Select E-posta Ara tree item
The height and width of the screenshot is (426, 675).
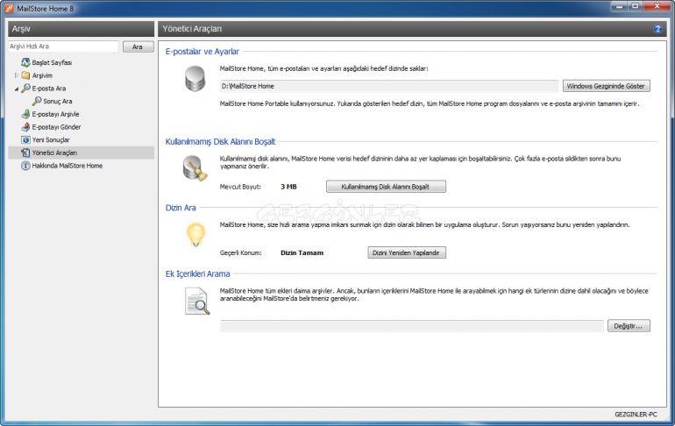[x=48, y=89]
